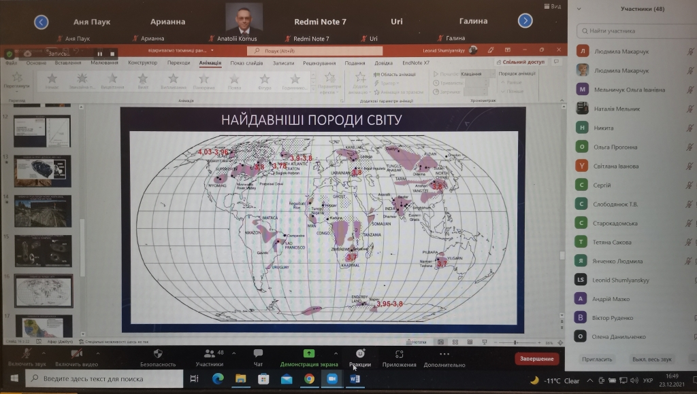Image resolution: width=697 pixels, height=394 pixels.
Task: Turn on camera with the Включить видео button
Action: tap(76, 354)
